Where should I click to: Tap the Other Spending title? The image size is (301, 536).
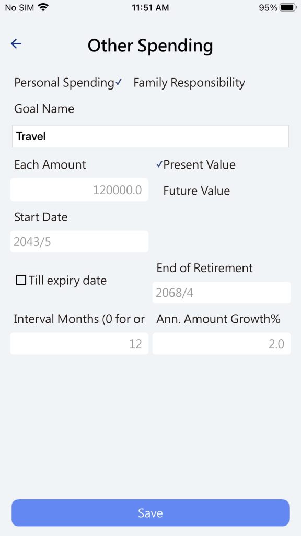point(150,45)
